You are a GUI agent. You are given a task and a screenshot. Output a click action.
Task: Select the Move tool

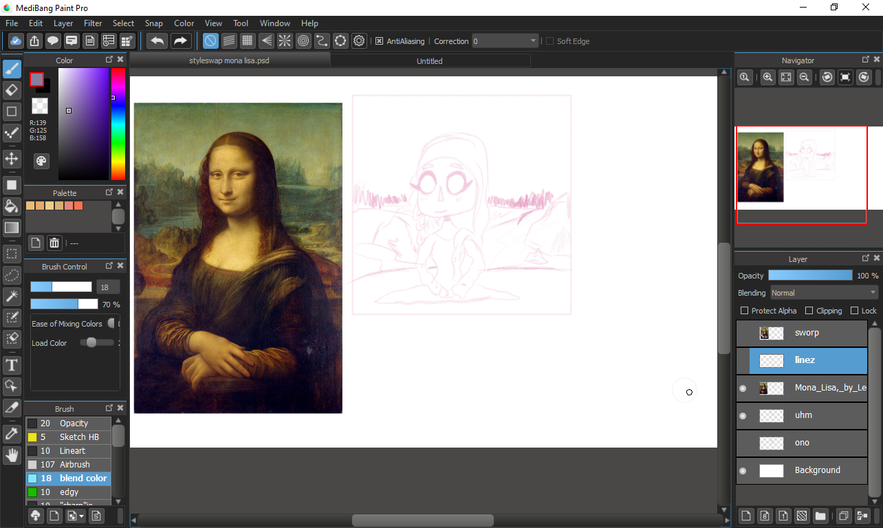(x=12, y=159)
